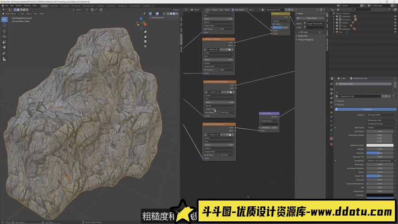398x224 pixels.
Task: Open Tangent Space dropdown on Normal Map node
Action: click(269, 121)
